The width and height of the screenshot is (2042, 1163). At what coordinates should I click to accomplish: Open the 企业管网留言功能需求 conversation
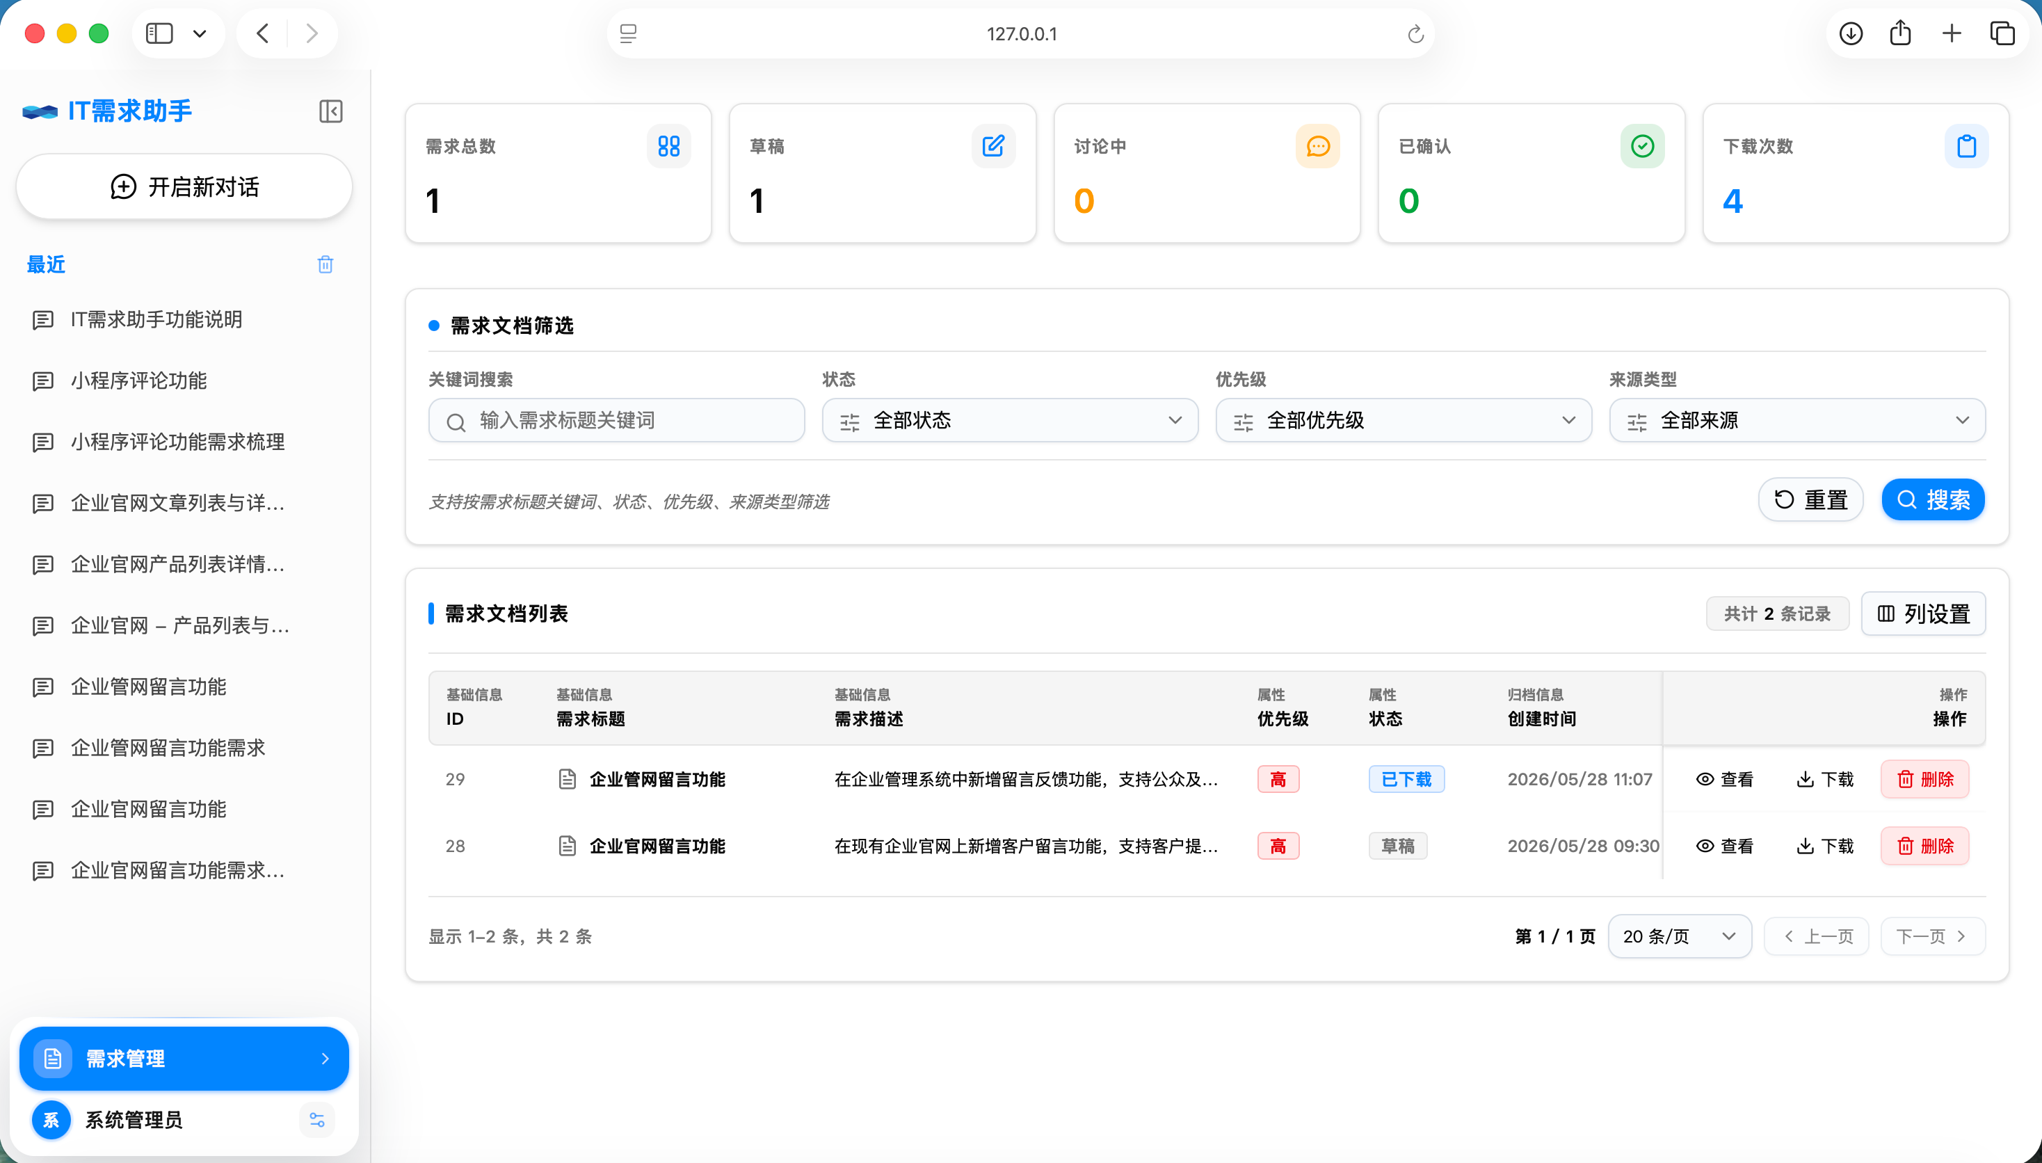pyautogui.click(x=184, y=748)
